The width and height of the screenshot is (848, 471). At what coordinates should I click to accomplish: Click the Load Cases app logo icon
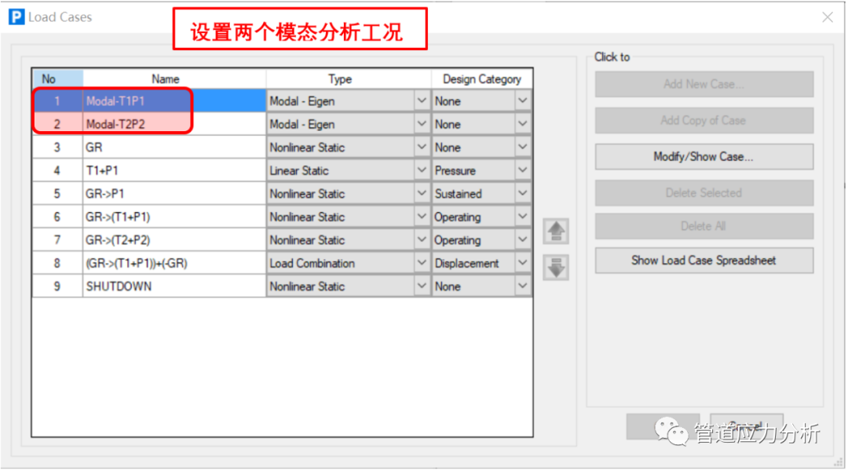click(x=16, y=16)
